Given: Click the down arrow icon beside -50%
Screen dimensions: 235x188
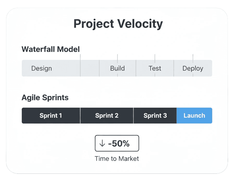Looking at the screenshot, I should (102, 143).
